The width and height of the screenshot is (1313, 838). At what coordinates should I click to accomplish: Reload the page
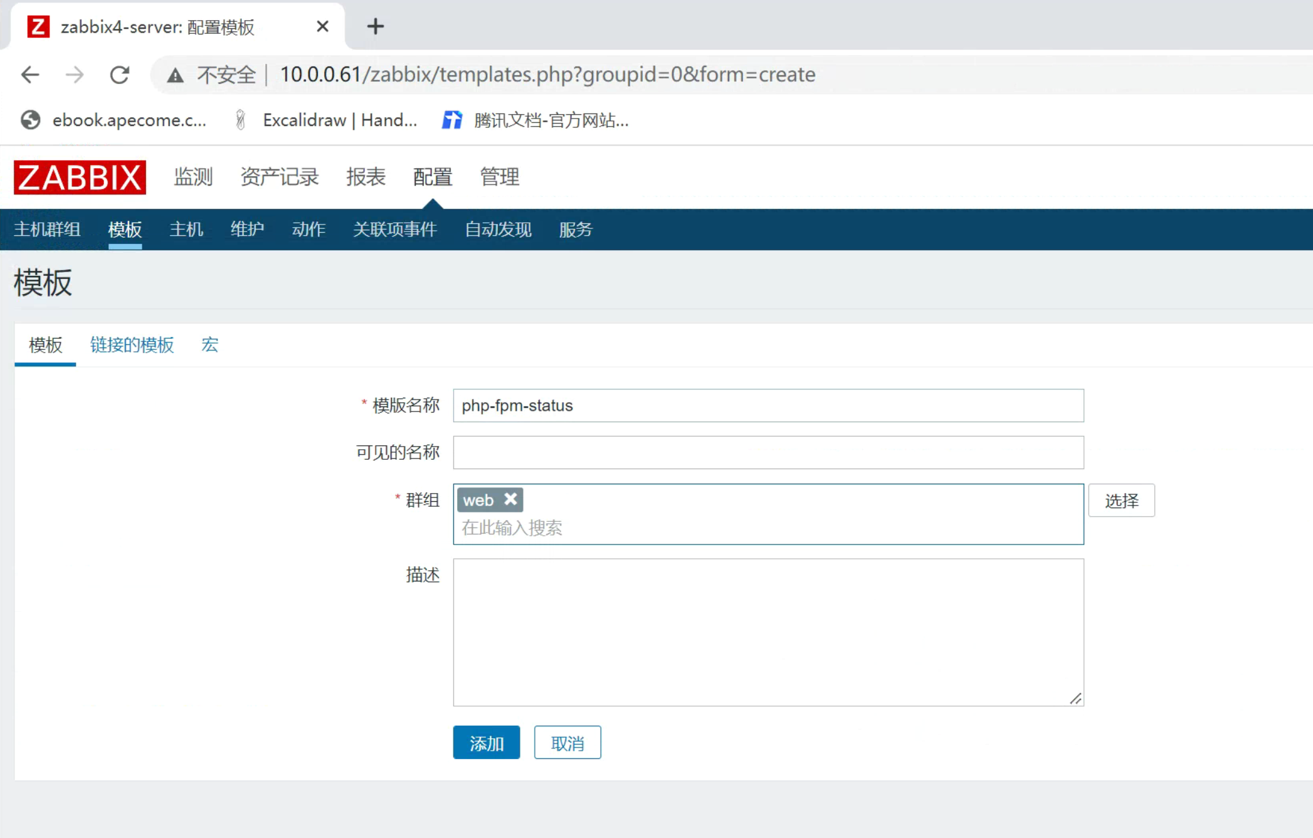[119, 75]
